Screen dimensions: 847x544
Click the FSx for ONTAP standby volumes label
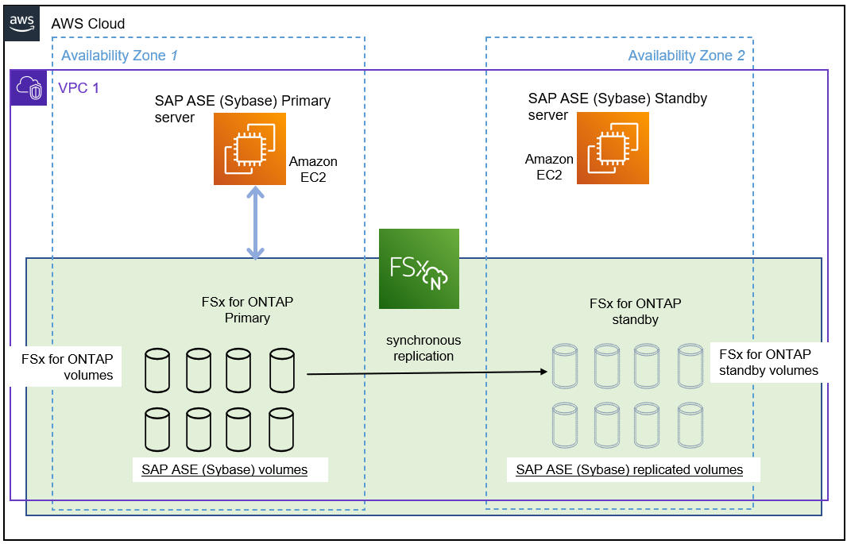(766, 361)
